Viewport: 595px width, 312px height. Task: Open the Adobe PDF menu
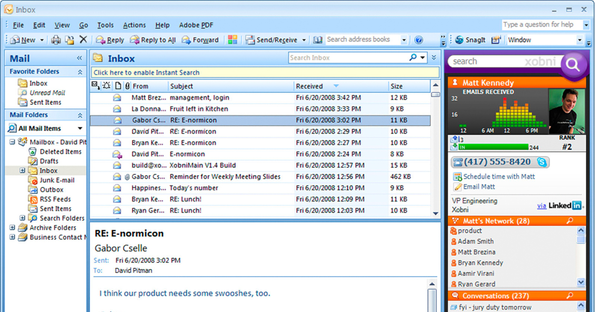tap(196, 25)
